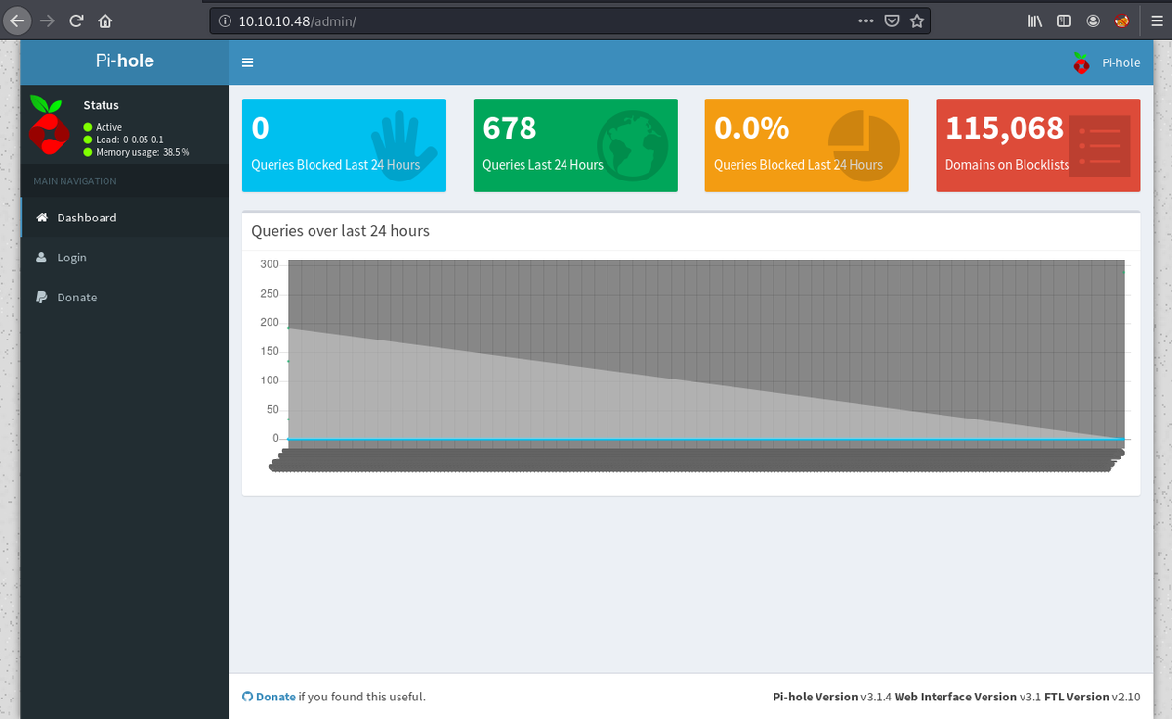Click the green Queries Last 24 Hours card

click(x=575, y=144)
